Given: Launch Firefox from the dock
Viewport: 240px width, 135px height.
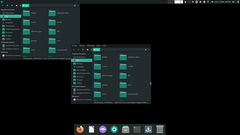Looking at the screenshot, I should (80, 129).
